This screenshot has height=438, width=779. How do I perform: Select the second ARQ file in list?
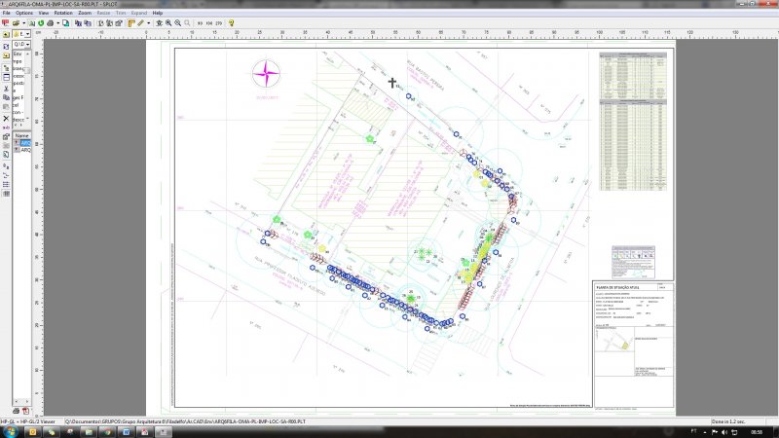point(25,151)
